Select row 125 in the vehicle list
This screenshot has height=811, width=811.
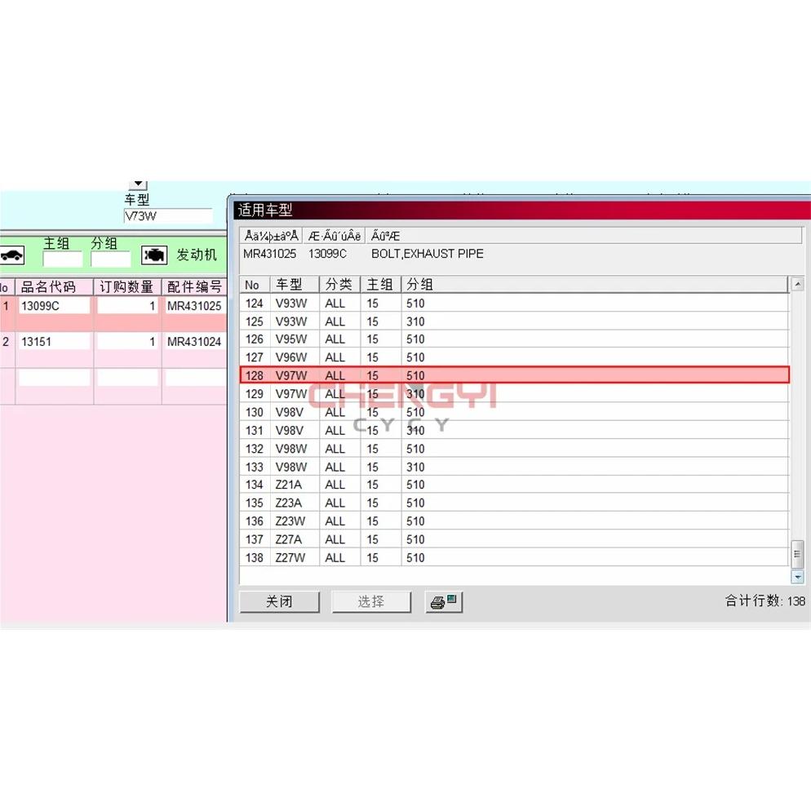515,321
